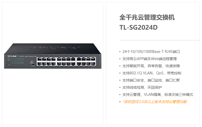The image size is (202, 127).
Task: Click the Gigabit Managed Switch label on the device
Action: point(31,56)
